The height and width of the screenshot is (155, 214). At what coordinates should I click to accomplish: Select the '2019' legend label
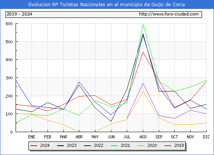coord(179,145)
